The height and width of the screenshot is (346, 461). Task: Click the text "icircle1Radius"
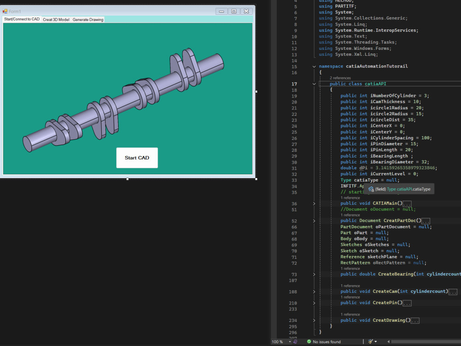tap(389, 107)
